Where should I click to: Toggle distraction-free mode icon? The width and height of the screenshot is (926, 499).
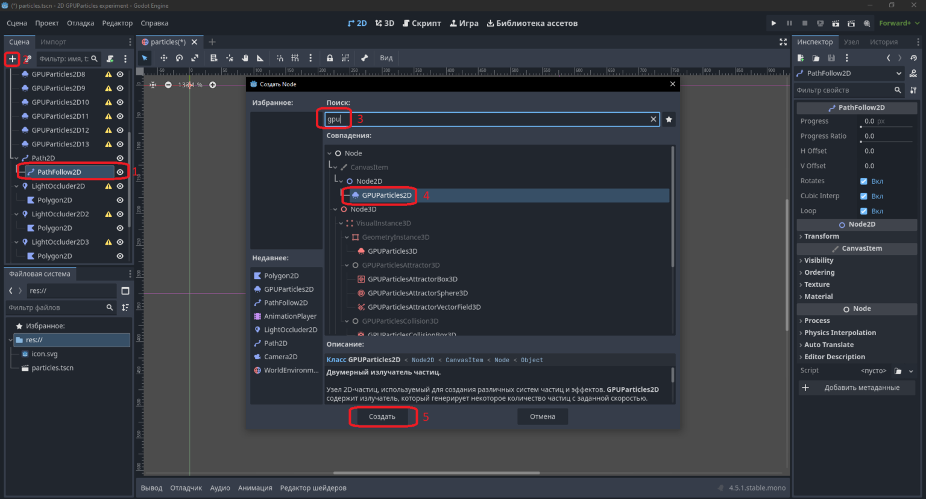tap(783, 42)
